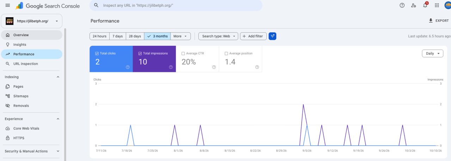Open the notifications bell
This screenshot has height=161, width=451.
(425, 5)
